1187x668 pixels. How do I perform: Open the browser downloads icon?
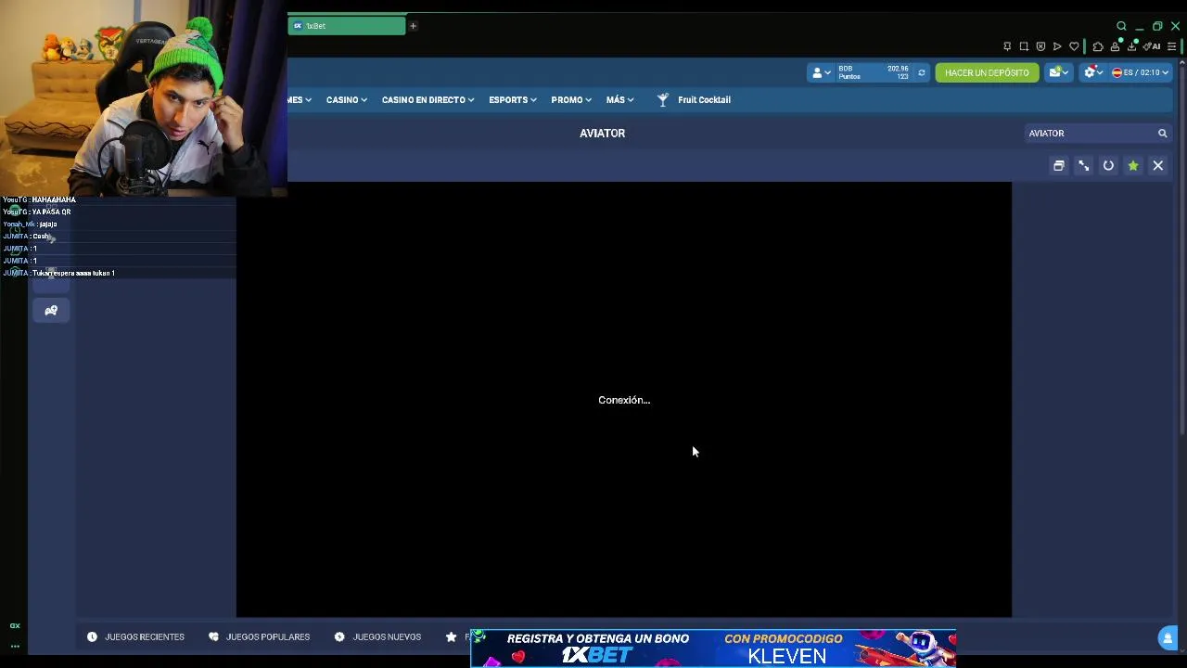(x=1133, y=46)
